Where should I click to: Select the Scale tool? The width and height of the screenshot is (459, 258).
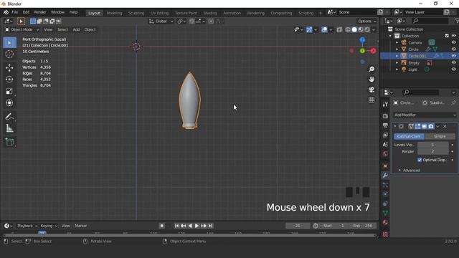pos(9,91)
